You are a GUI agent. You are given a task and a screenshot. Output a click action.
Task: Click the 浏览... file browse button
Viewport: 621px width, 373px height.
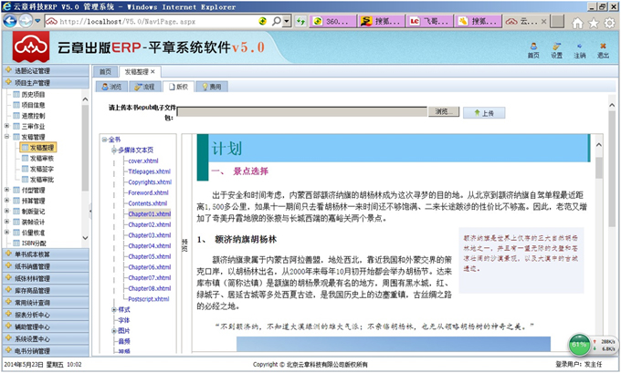[x=444, y=111]
